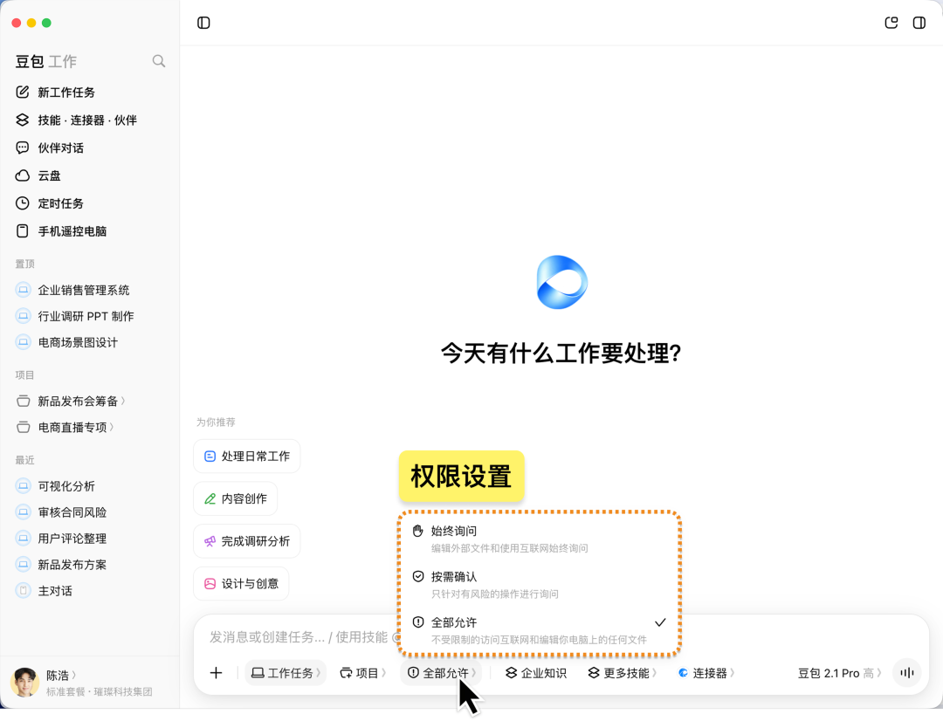Screen dimensions: 943x721
Task: Click the new window icon top right
Action: 891,23
